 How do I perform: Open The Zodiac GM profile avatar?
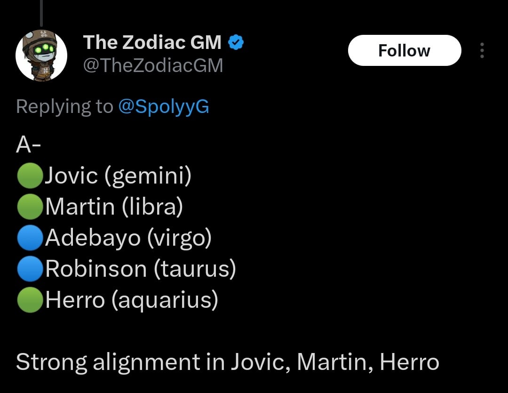tap(41, 55)
